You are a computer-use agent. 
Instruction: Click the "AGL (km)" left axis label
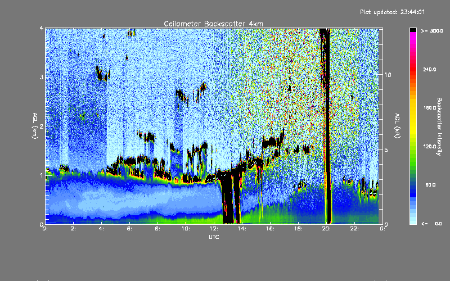[x=35, y=126]
